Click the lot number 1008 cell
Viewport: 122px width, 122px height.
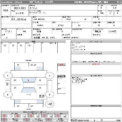[x=5, y=10]
